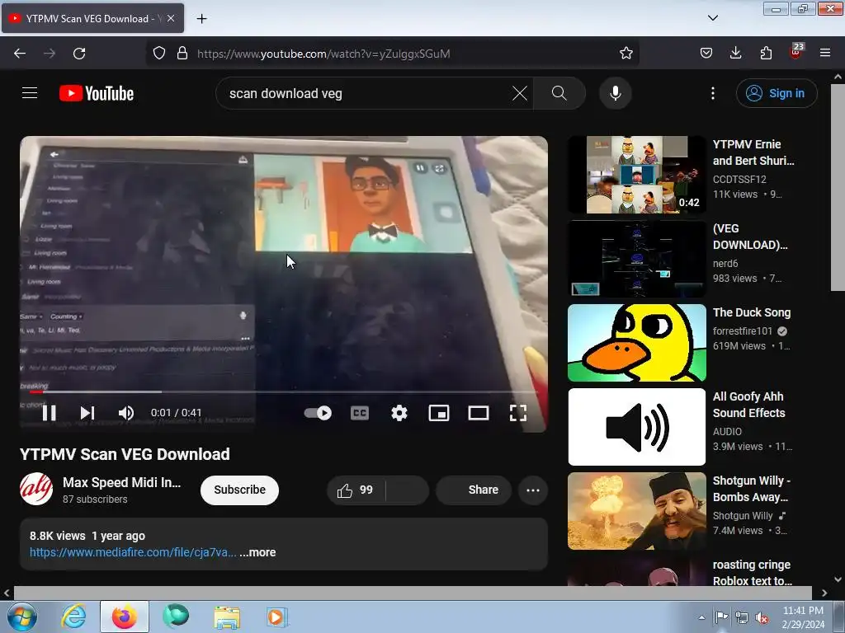The width and height of the screenshot is (845, 633).
Task: Open more actions next to Share
Action: pos(533,490)
